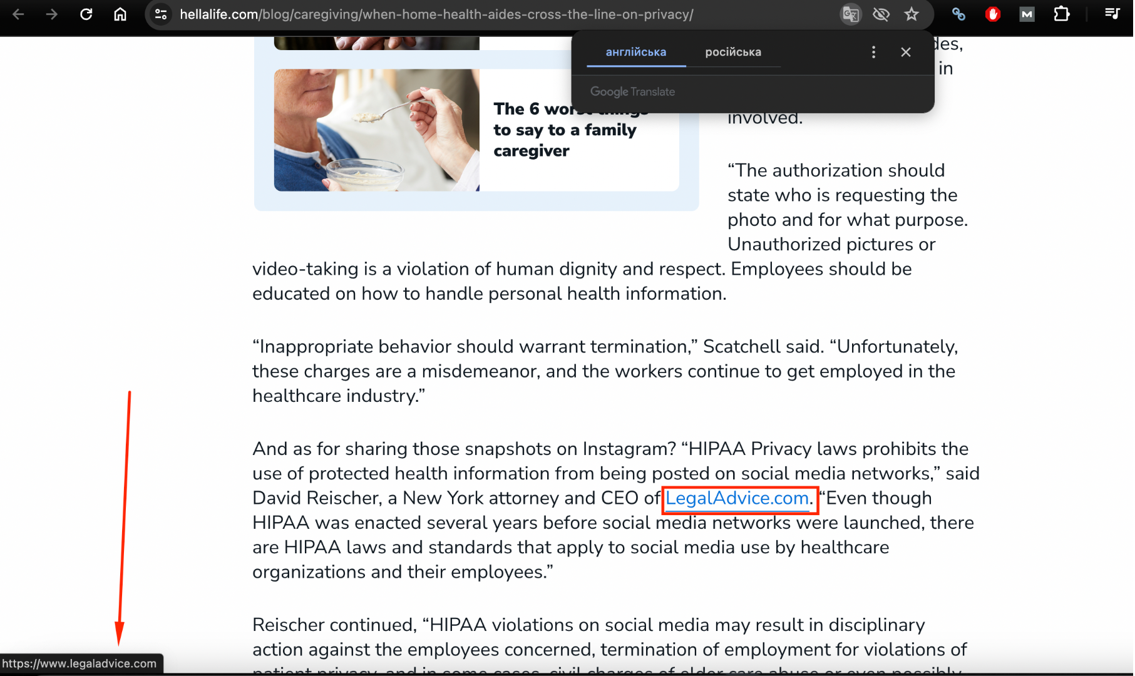The image size is (1135, 676).
Task: Bookmark this page with the star icon
Action: point(912,14)
